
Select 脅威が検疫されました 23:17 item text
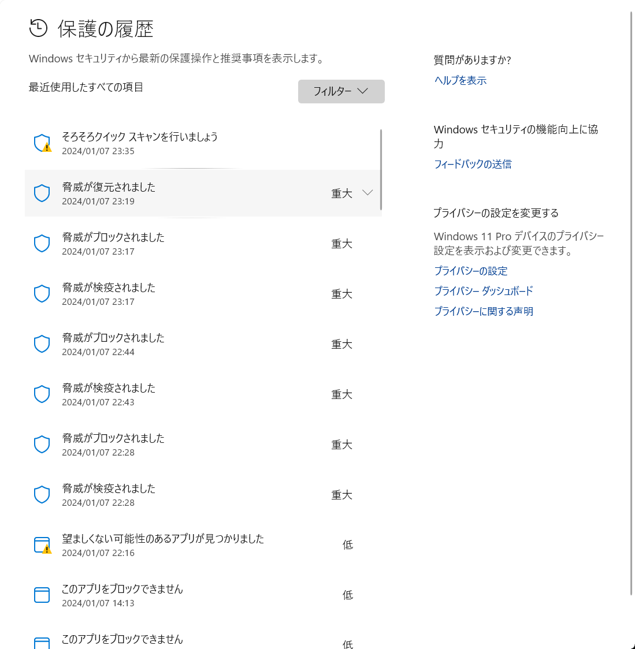tap(109, 288)
